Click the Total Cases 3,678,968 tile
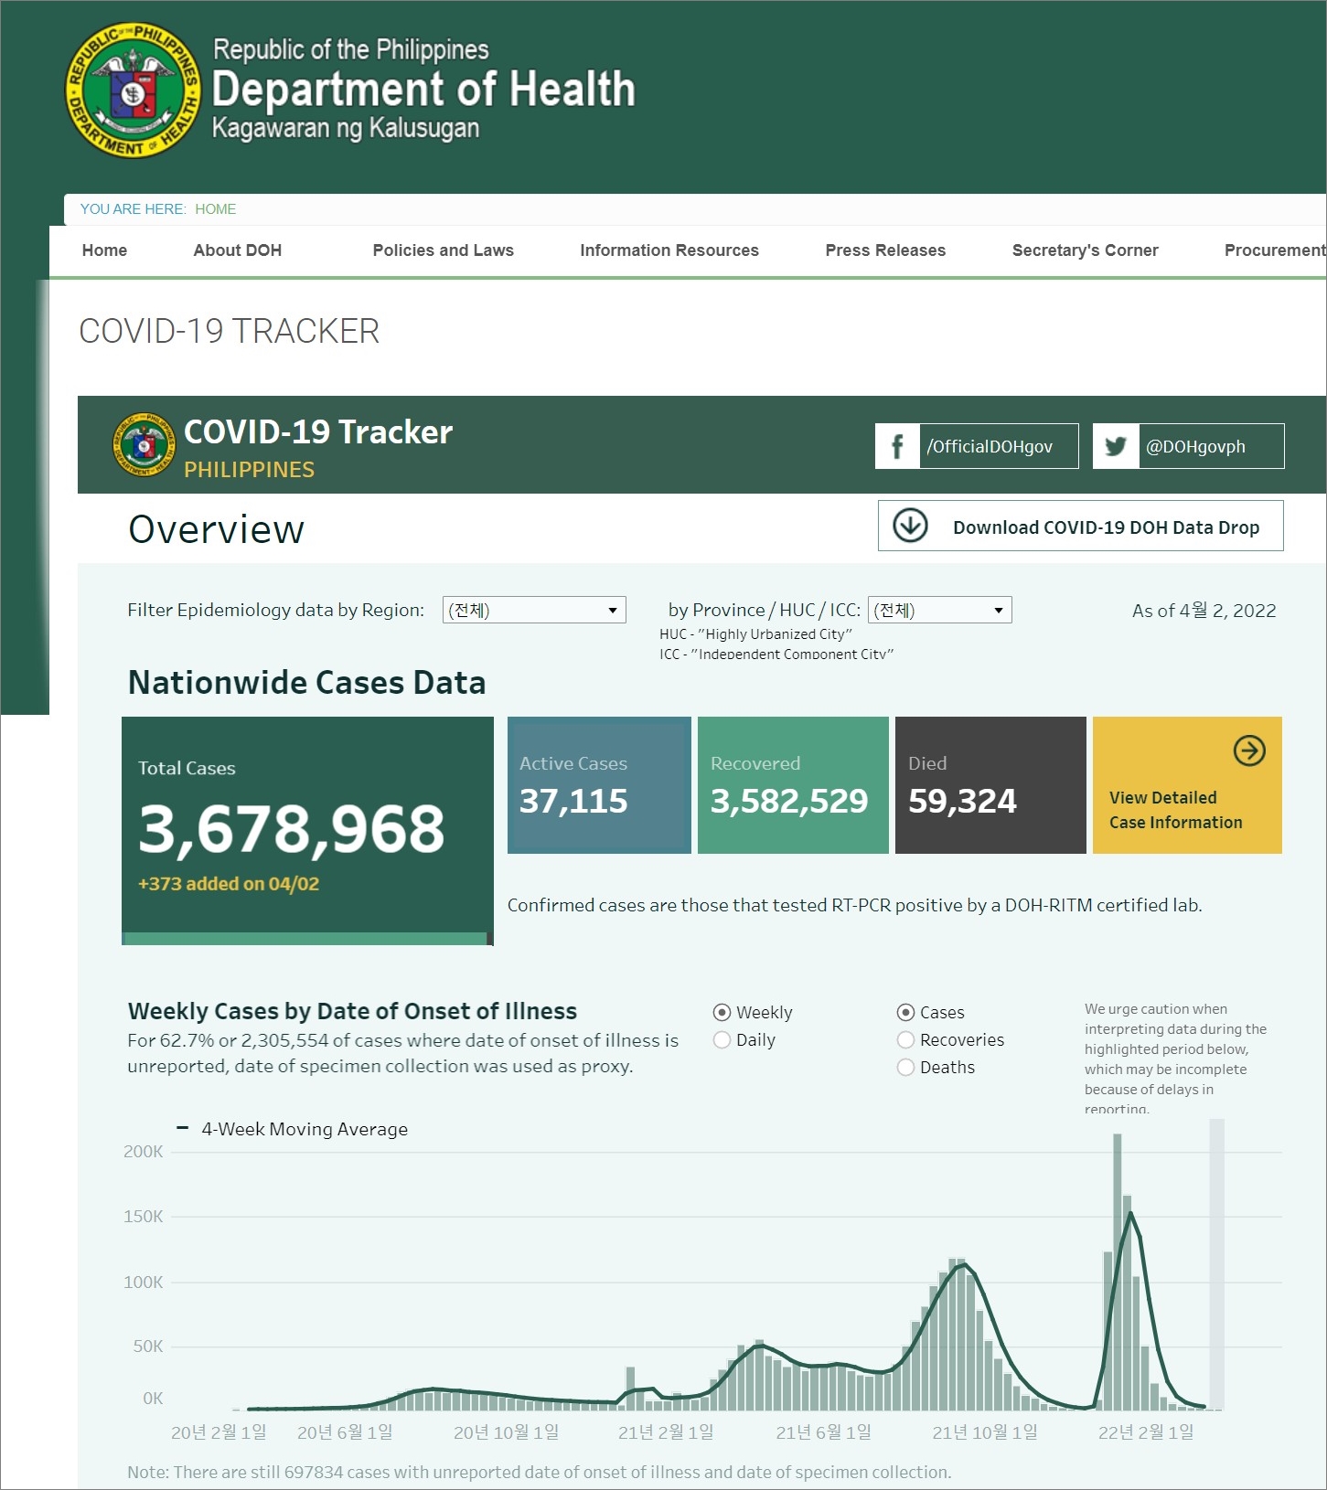1327x1490 pixels. coord(307,825)
